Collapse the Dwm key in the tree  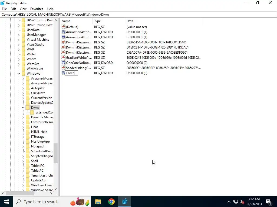(23, 108)
